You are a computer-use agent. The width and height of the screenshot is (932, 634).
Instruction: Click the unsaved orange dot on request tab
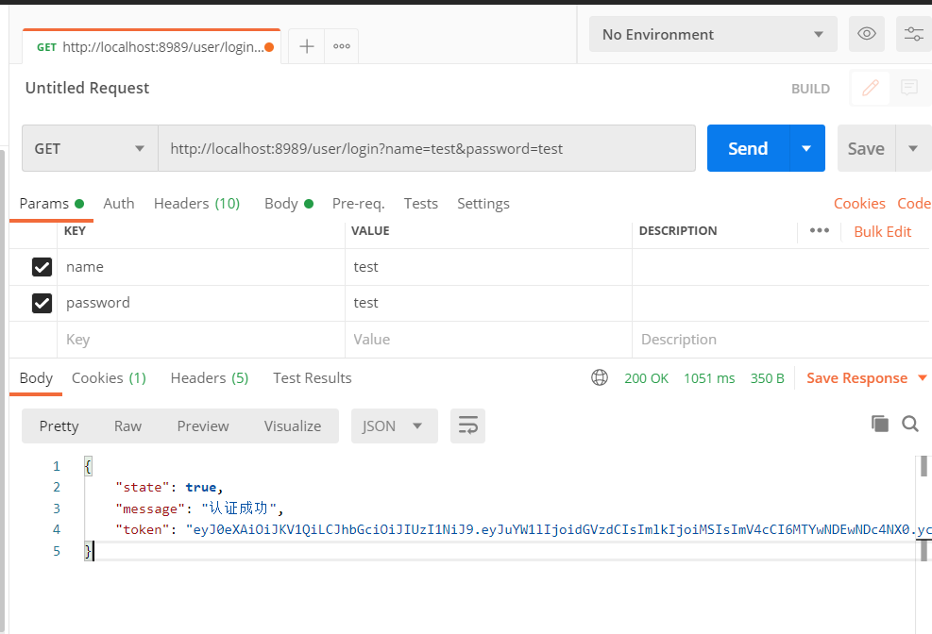click(x=269, y=47)
